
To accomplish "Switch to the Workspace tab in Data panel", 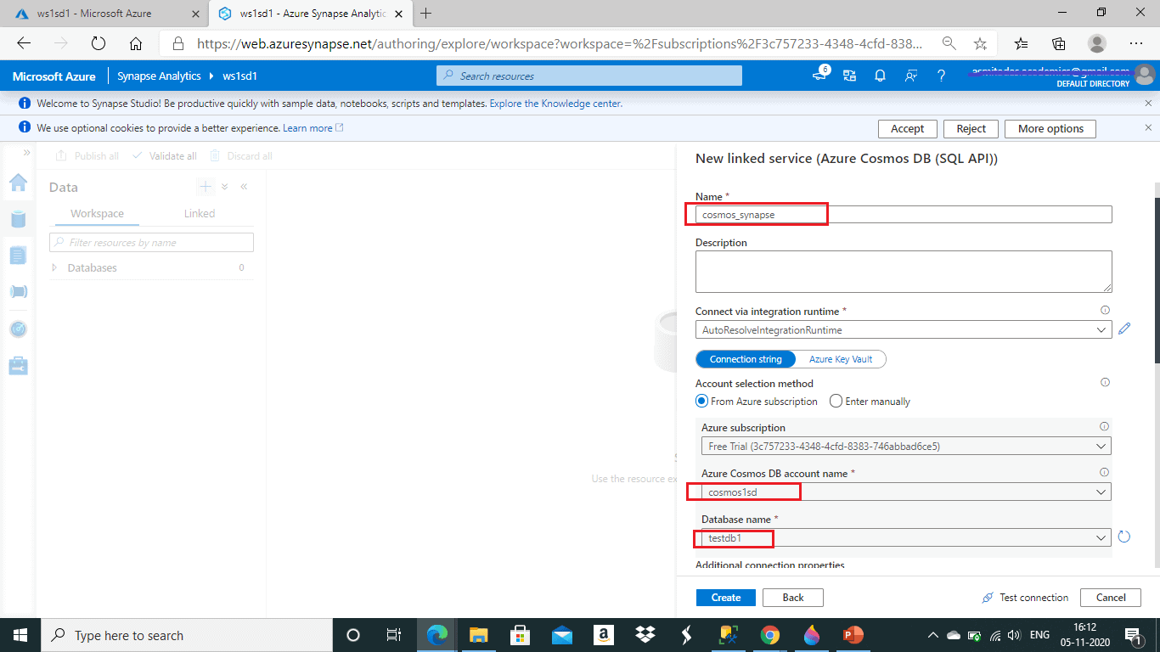I will tap(97, 214).
